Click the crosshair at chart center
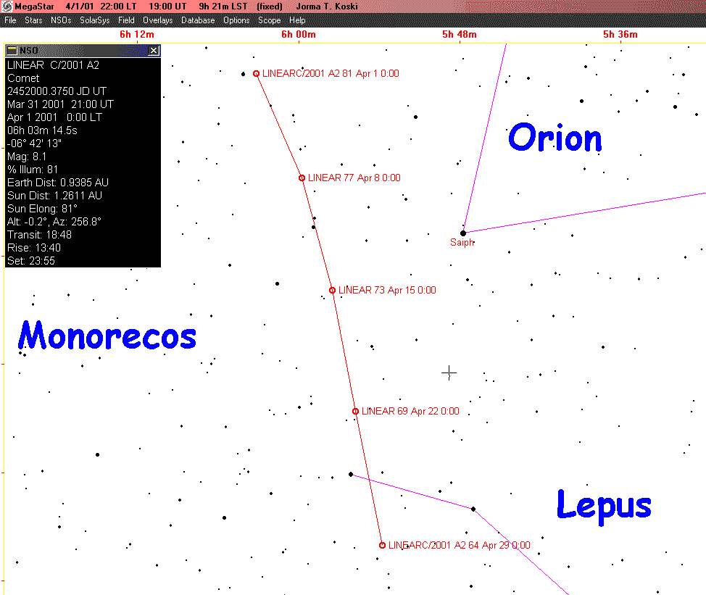 point(449,373)
